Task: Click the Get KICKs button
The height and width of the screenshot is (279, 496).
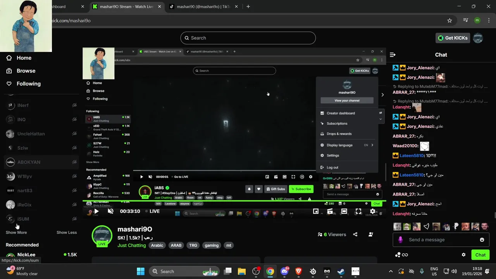Action: (x=453, y=38)
